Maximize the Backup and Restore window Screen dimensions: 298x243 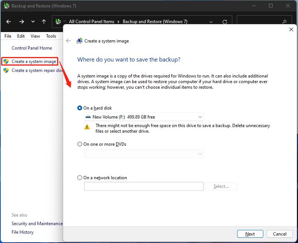(x=271, y=6)
